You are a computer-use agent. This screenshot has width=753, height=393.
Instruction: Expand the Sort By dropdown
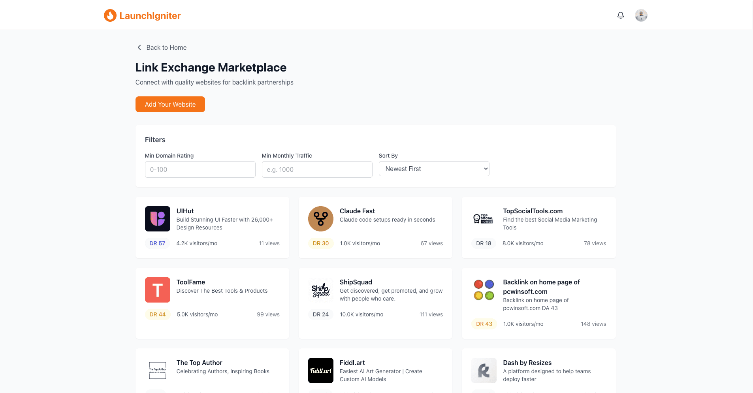click(x=434, y=169)
